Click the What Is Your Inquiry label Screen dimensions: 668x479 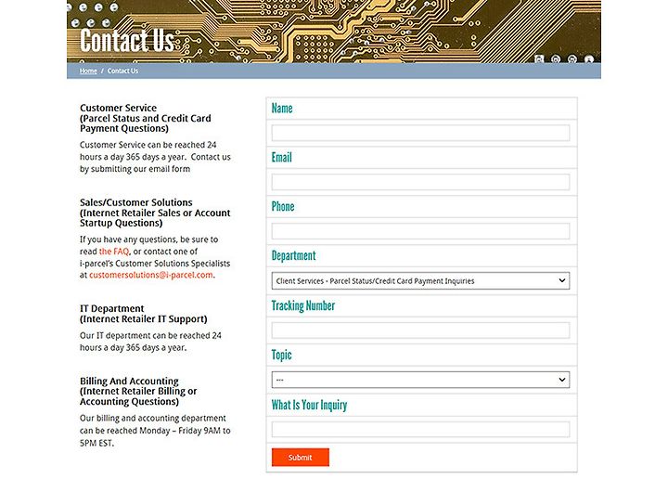[x=309, y=405]
